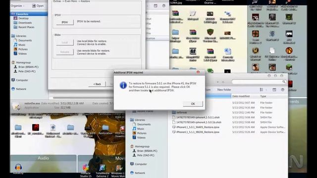Select Downloads in the left Explorer sidebar
This screenshot has width=317, height=178.
(x=23, y=23)
